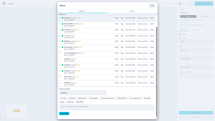Open the Start from device Choose dropdown

click(x=83, y=93)
